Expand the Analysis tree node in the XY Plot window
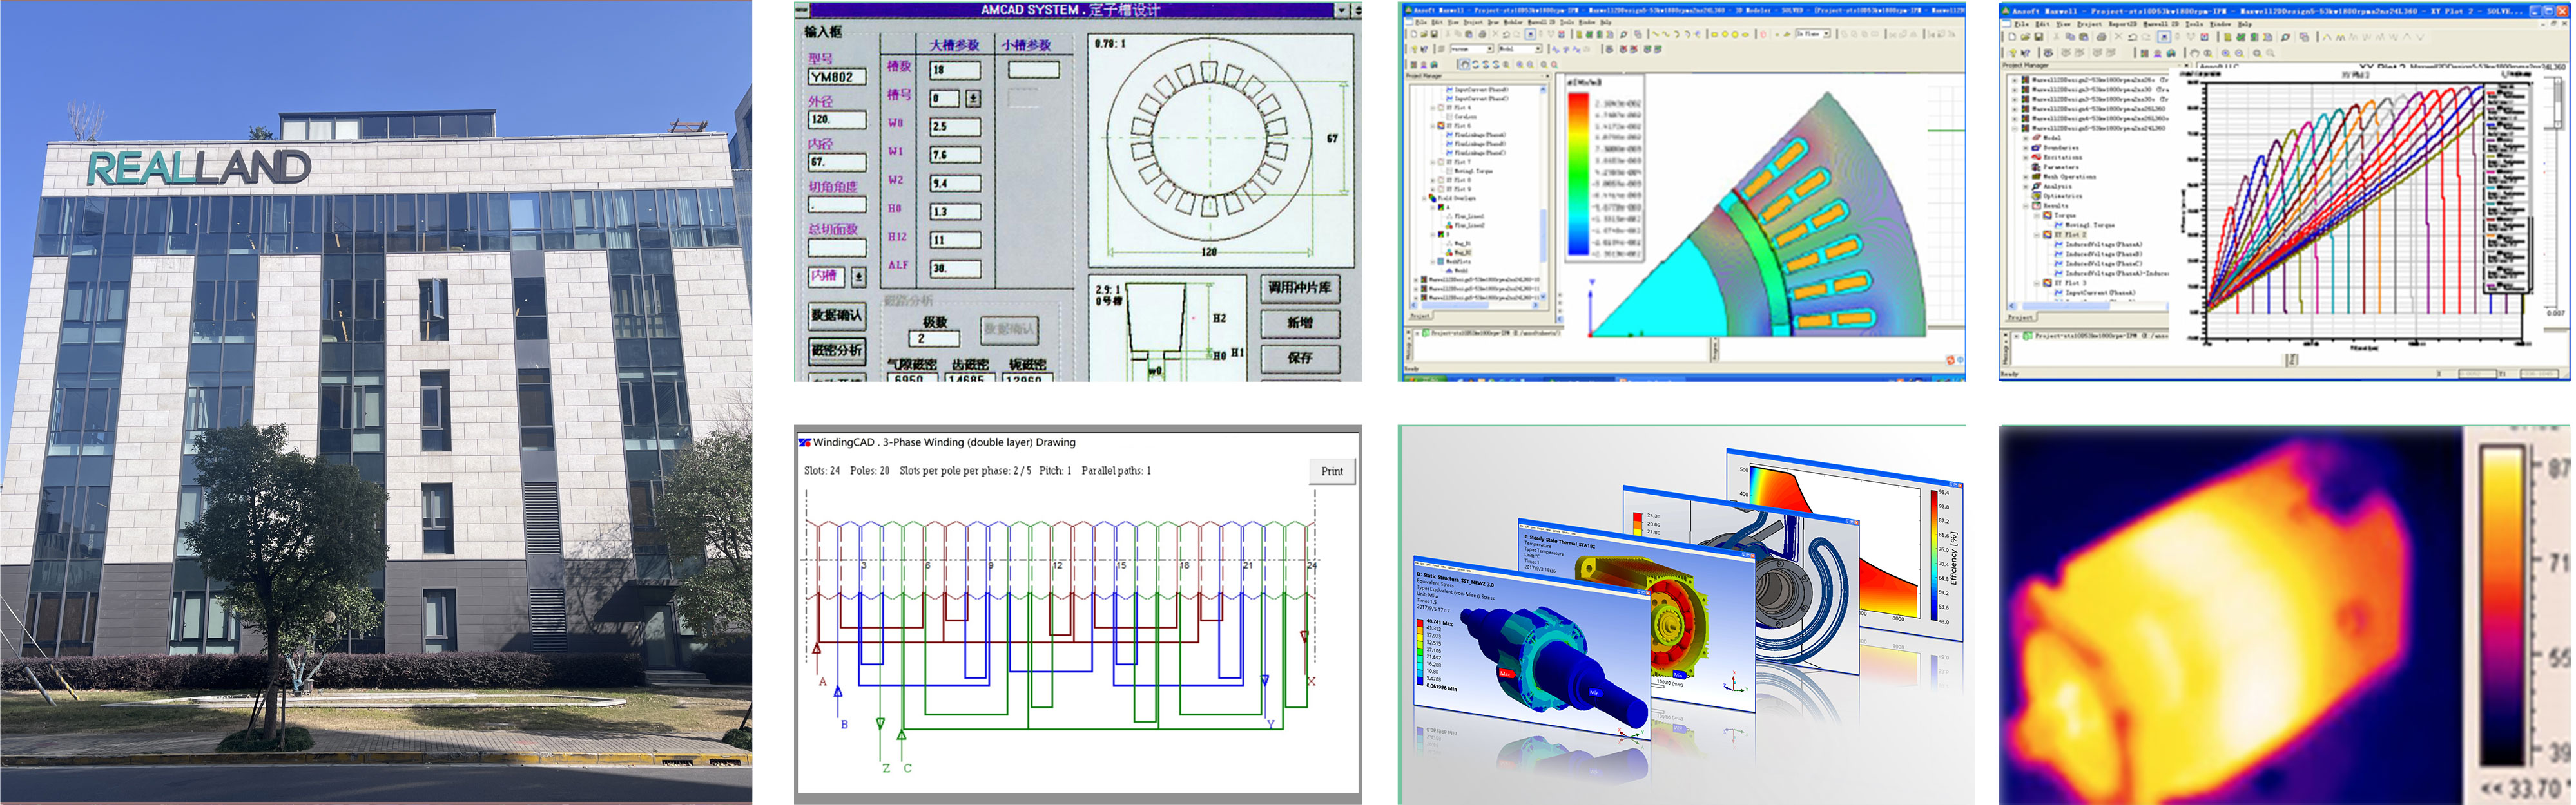Image resolution: width=2576 pixels, height=805 pixels. pos(2026,187)
